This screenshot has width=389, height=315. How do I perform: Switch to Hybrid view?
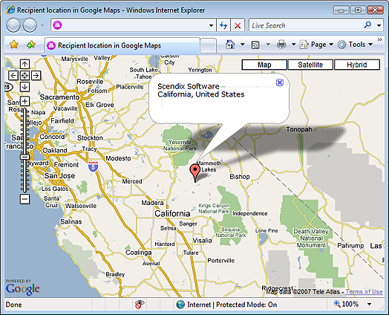pos(357,65)
